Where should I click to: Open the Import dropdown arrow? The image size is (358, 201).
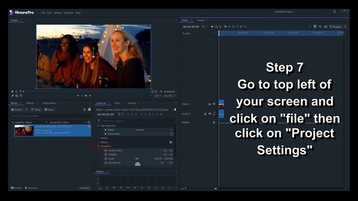click(x=27, y=109)
